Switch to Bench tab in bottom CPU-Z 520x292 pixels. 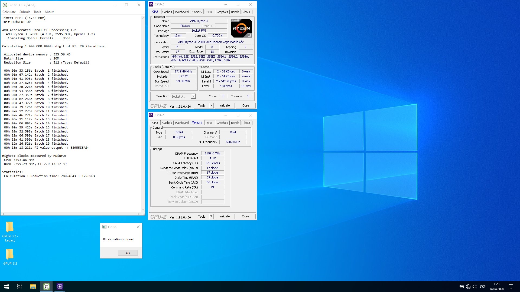[235, 123]
